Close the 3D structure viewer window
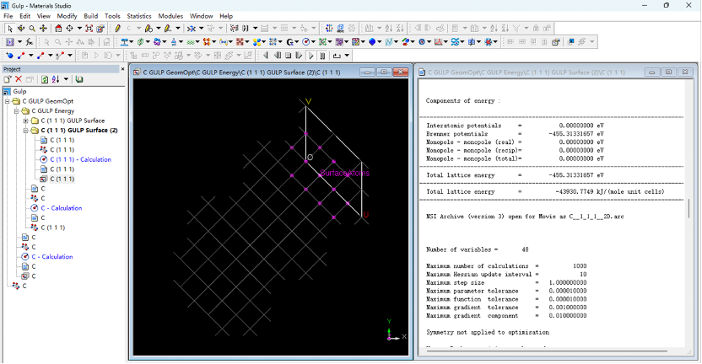 click(x=400, y=72)
